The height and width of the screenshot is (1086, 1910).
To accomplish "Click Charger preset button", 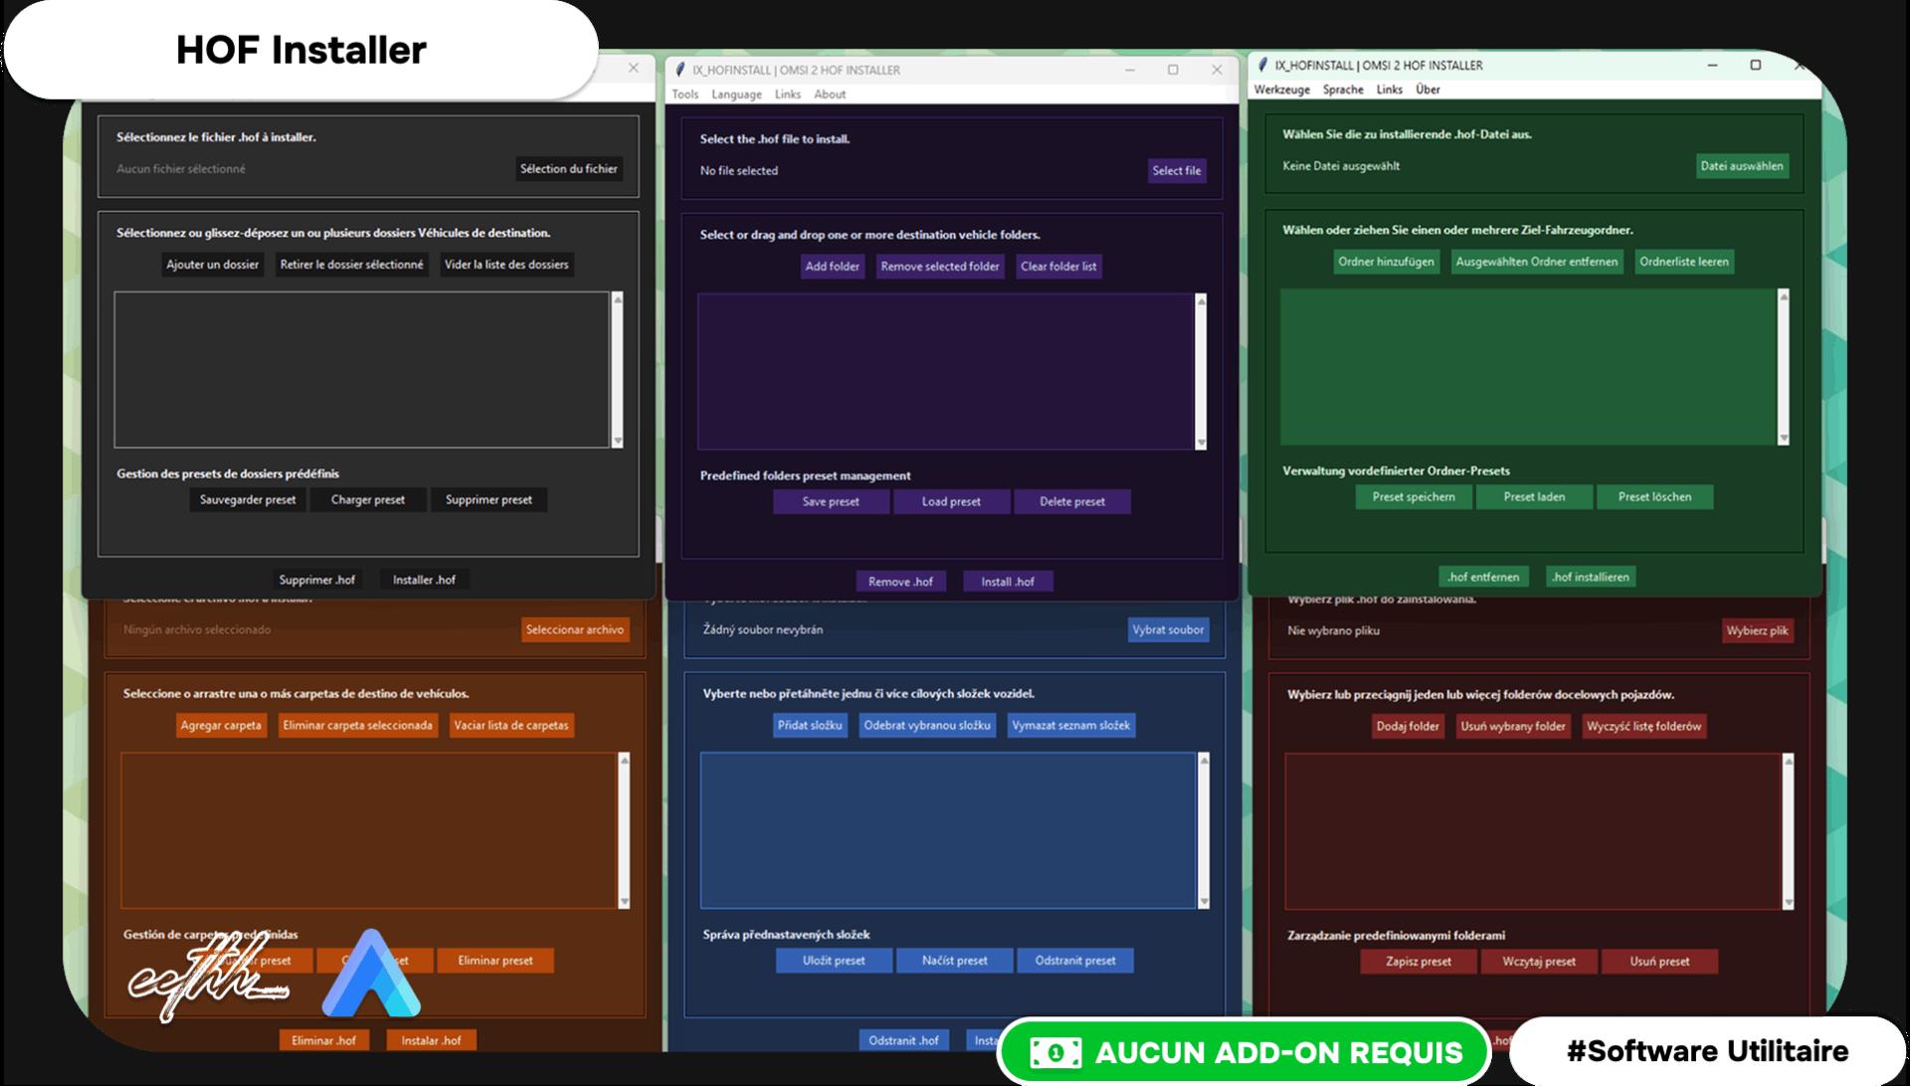I will (x=368, y=500).
